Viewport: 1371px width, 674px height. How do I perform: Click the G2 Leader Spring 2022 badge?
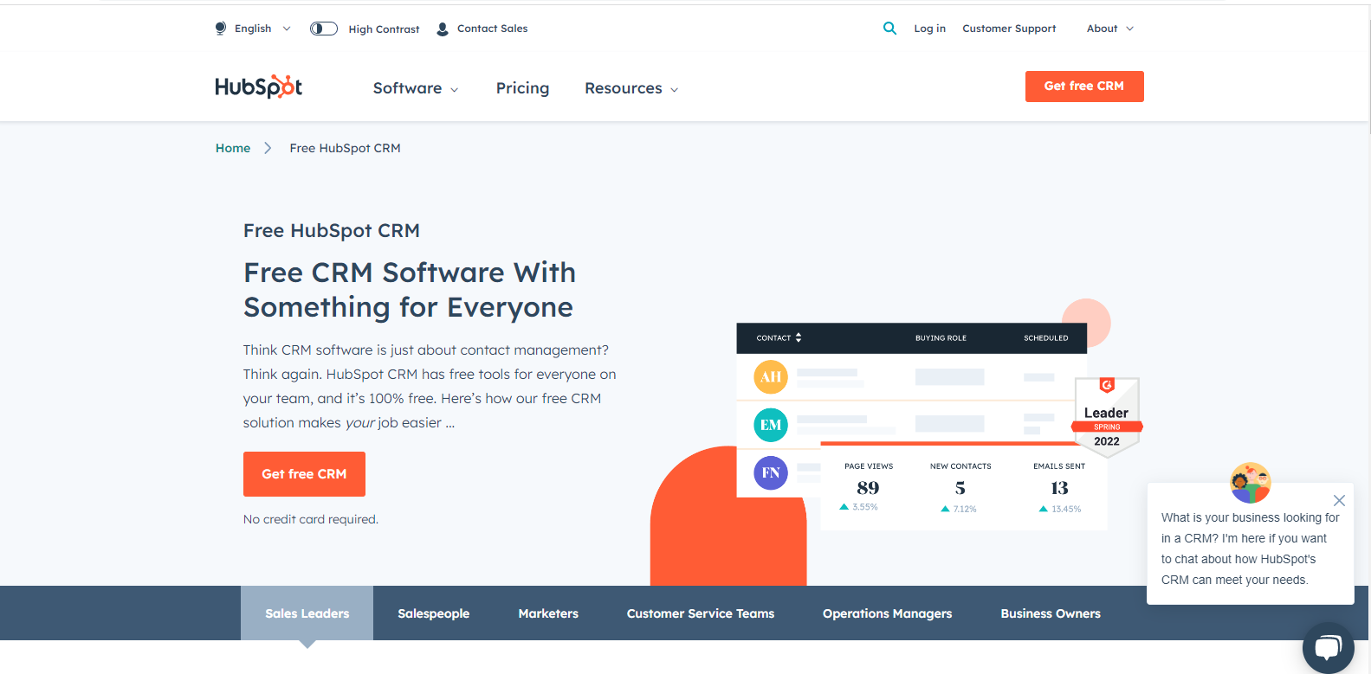tap(1107, 417)
